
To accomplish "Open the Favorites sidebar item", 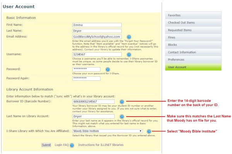I will 193,15.
